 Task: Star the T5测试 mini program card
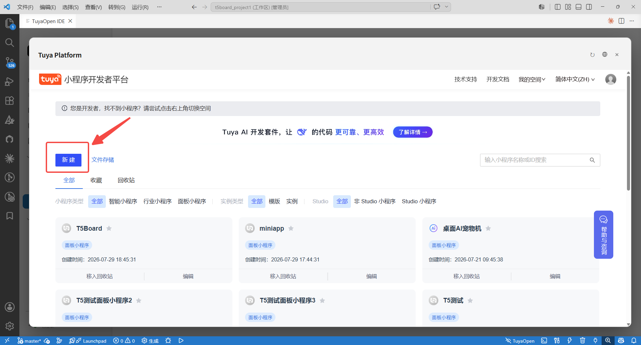[470, 301]
